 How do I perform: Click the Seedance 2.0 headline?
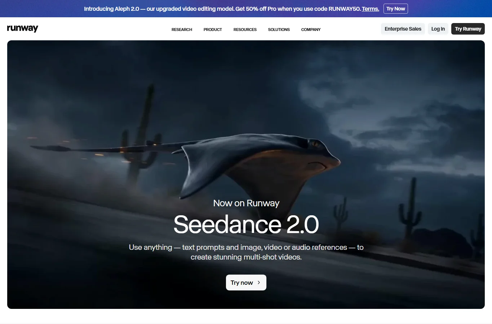[x=246, y=224]
